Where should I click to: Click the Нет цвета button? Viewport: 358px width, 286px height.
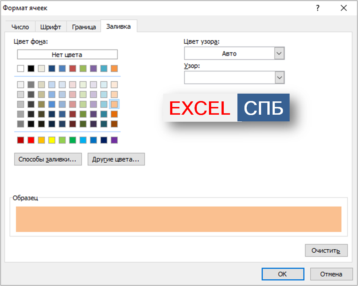67,55
